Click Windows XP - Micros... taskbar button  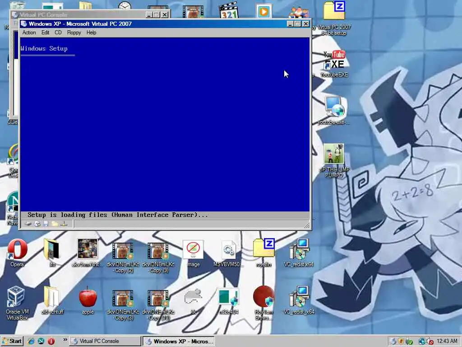(x=179, y=342)
